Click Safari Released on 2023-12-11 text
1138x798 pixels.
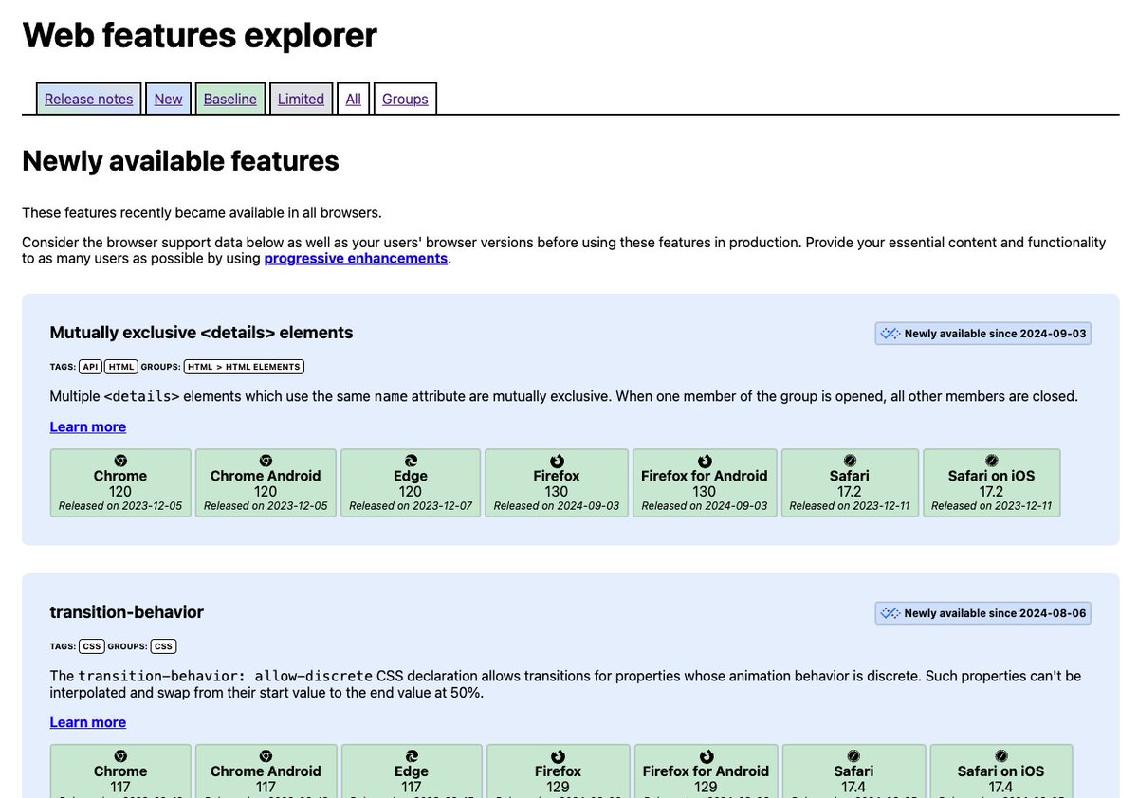point(850,506)
